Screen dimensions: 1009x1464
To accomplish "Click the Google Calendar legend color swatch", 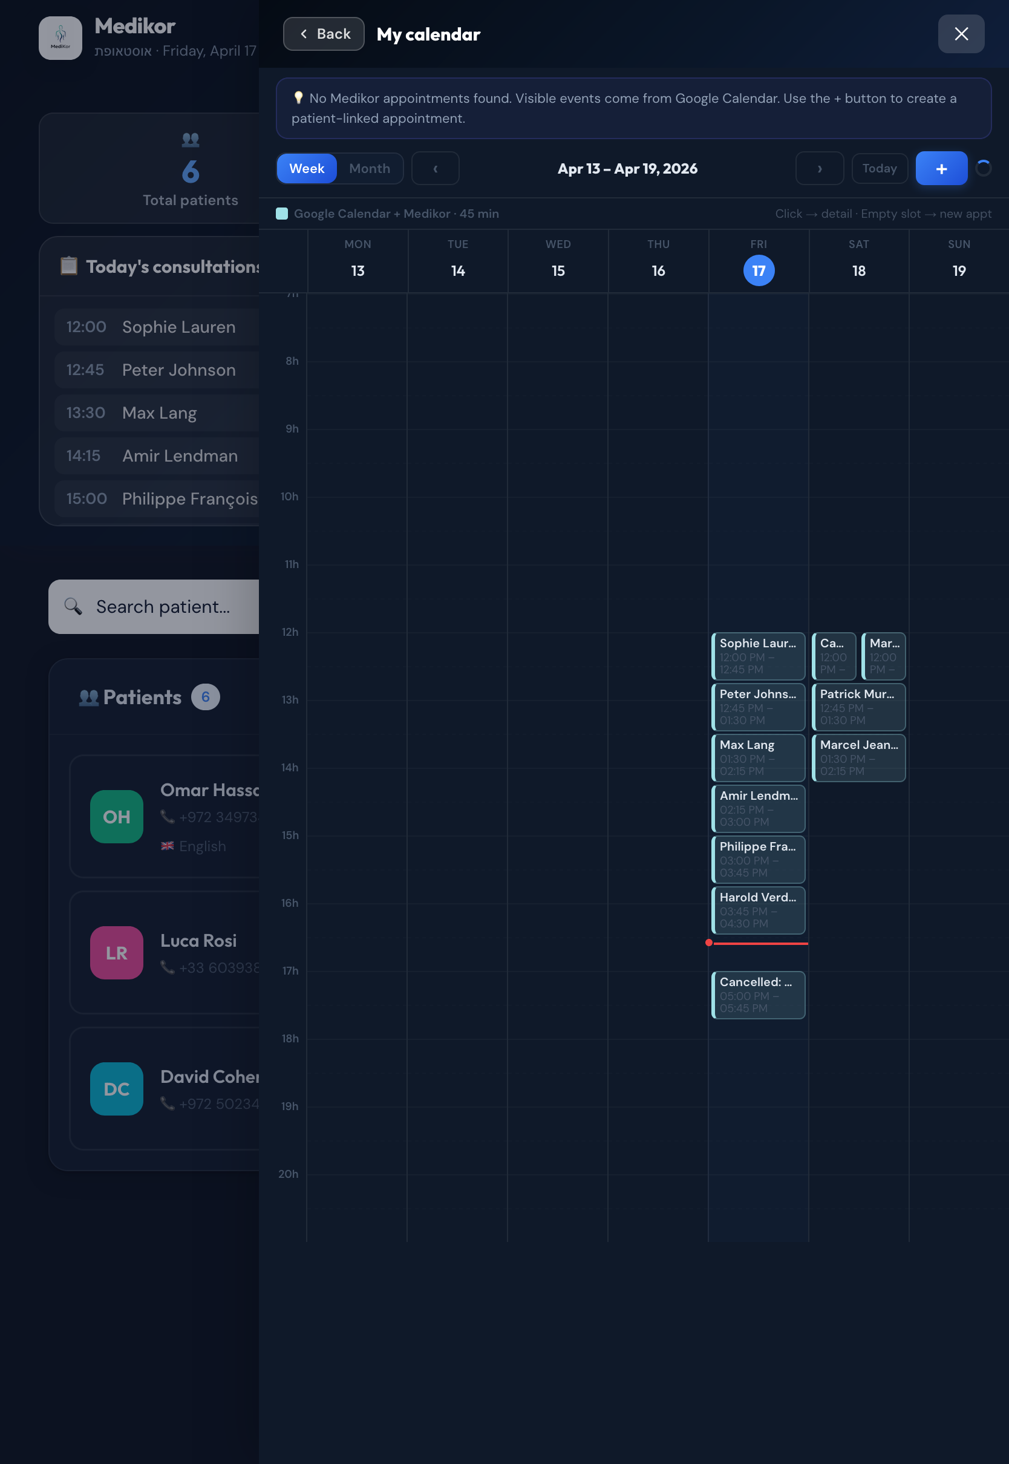I will point(282,214).
